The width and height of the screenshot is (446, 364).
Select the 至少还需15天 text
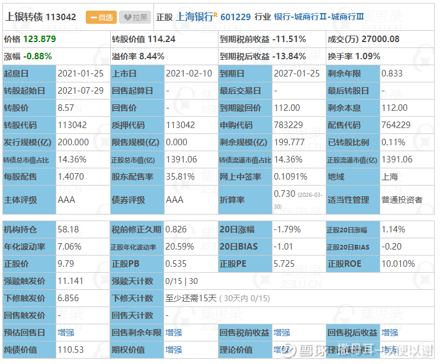click(191, 298)
